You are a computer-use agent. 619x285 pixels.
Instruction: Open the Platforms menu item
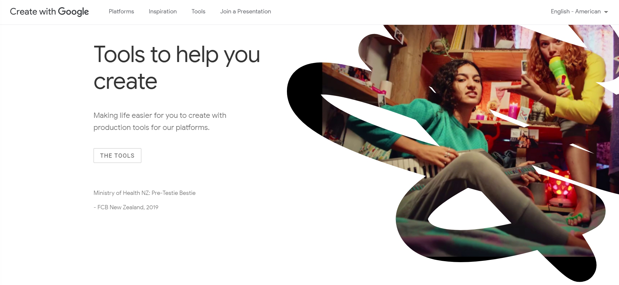(121, 11)
